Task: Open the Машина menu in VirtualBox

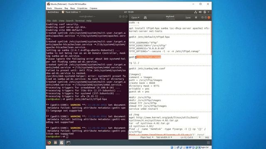Action: point(58,8)
